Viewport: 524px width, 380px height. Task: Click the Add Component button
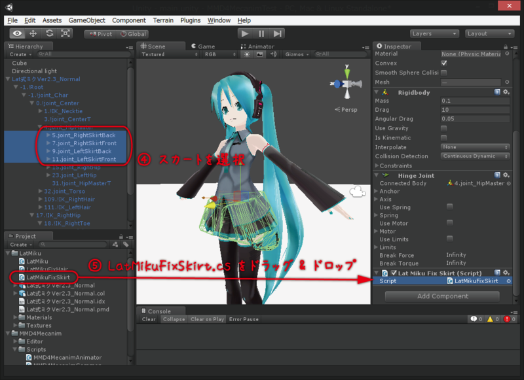coord(443,296)
